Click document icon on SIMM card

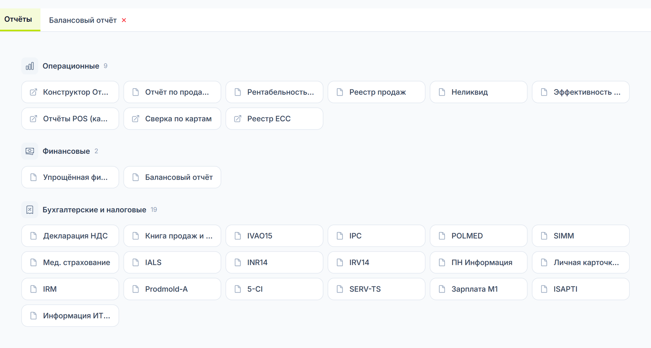click(544, 236)
